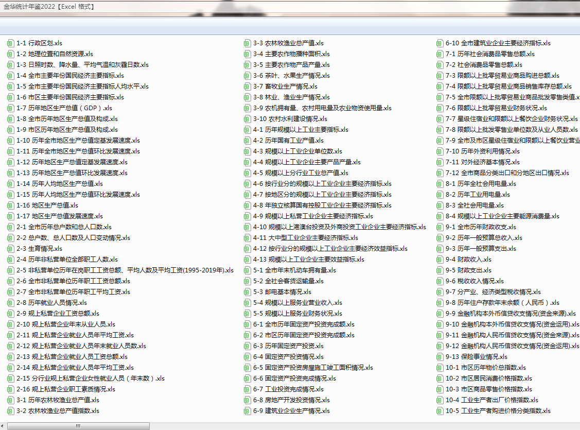This screenshot has width=580, height=430.
Task: Select file 8-3 全社会用电量.xls
Action: click(474, 205)
